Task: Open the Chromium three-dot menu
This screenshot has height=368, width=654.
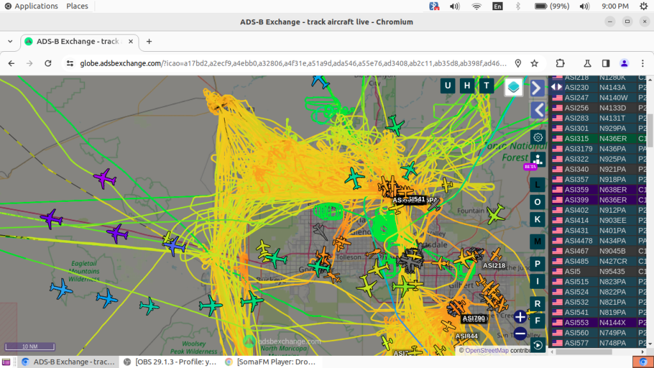Action: click(643, 63)
